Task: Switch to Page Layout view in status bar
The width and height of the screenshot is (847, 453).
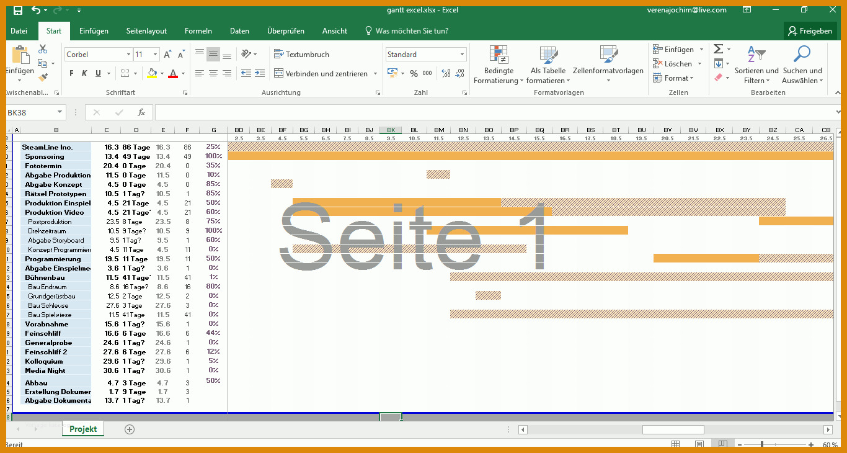Action: (x=699, y=444)
